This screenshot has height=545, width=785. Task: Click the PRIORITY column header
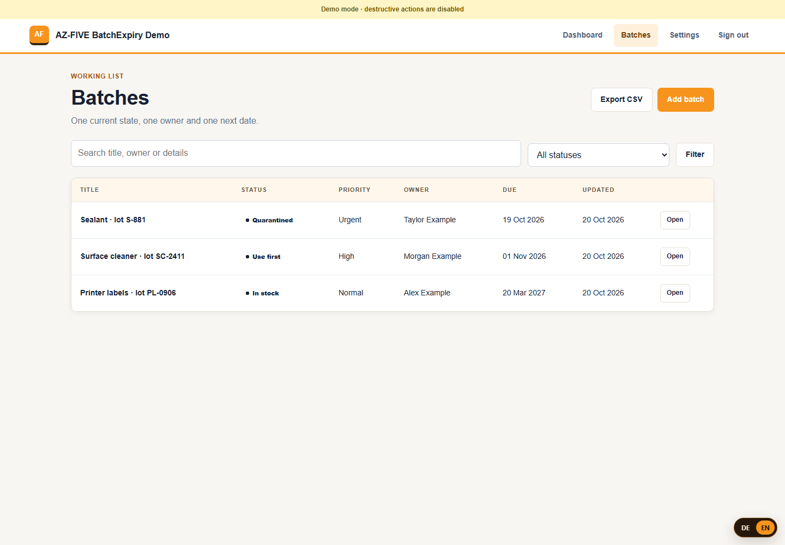pos(354,190)
